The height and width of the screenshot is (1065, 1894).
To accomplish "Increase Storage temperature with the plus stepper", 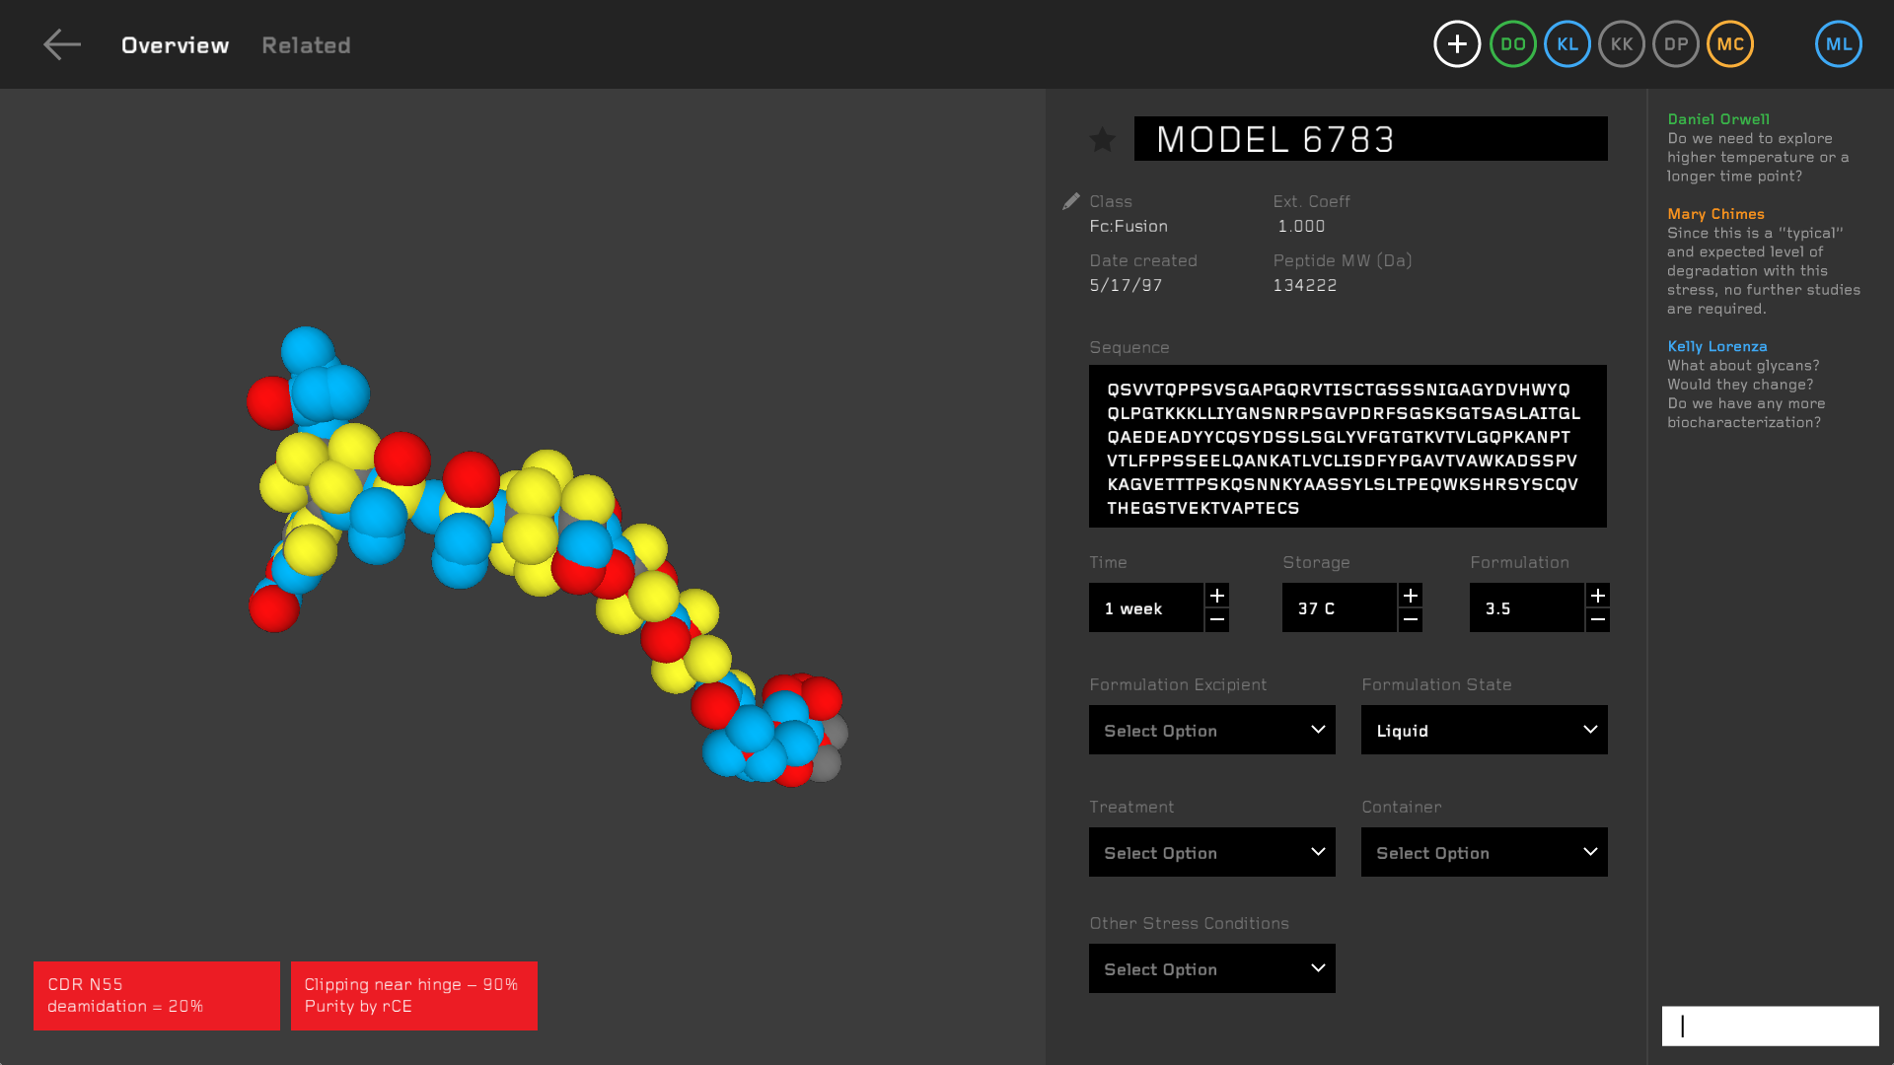I will [x=1411, y=595].
